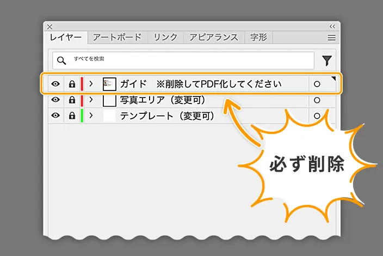Switch to the アートボード tab
383x256 pixels.
118,38
